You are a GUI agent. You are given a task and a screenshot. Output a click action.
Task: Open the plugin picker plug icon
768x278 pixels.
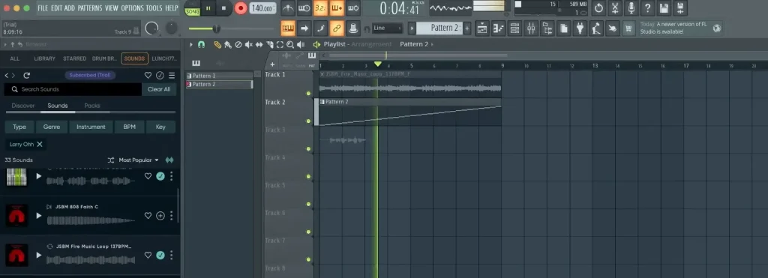580,28
